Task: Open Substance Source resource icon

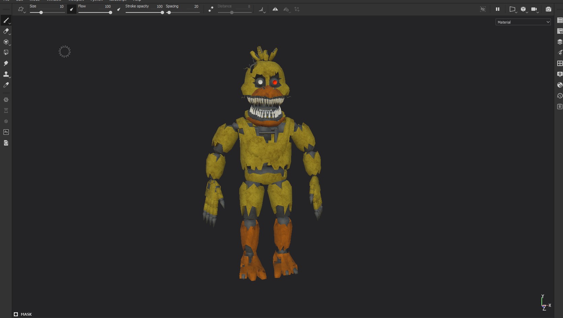Action: pyautogui.click(x=6, y=100)
